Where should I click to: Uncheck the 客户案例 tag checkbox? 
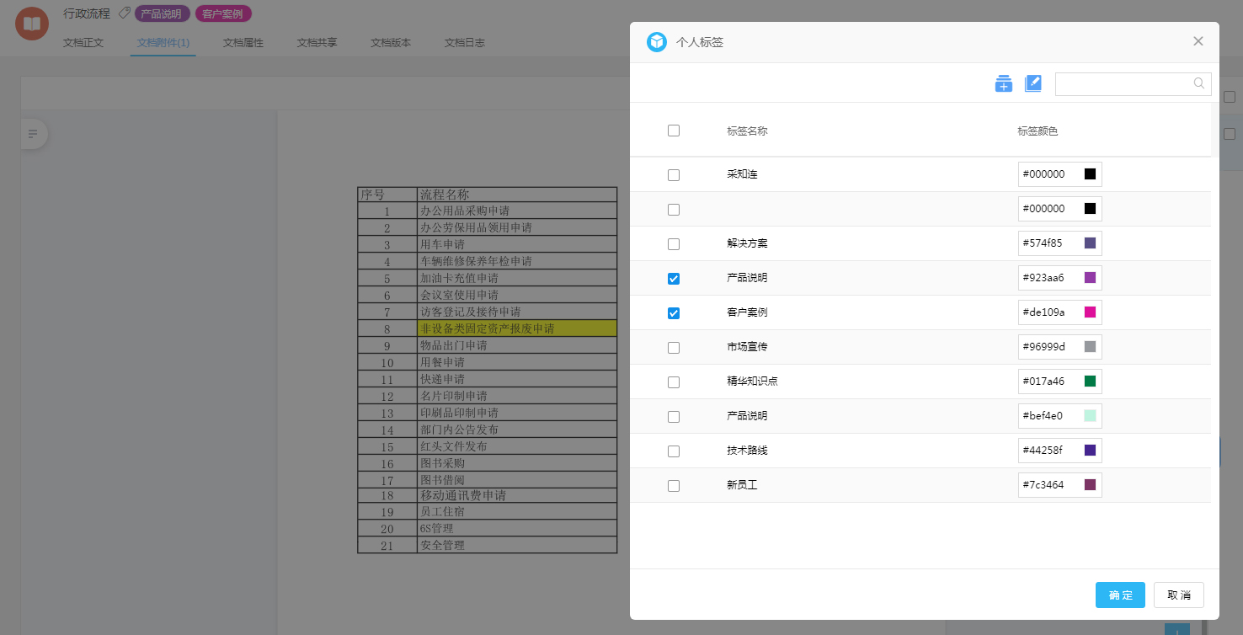point(674,313)
